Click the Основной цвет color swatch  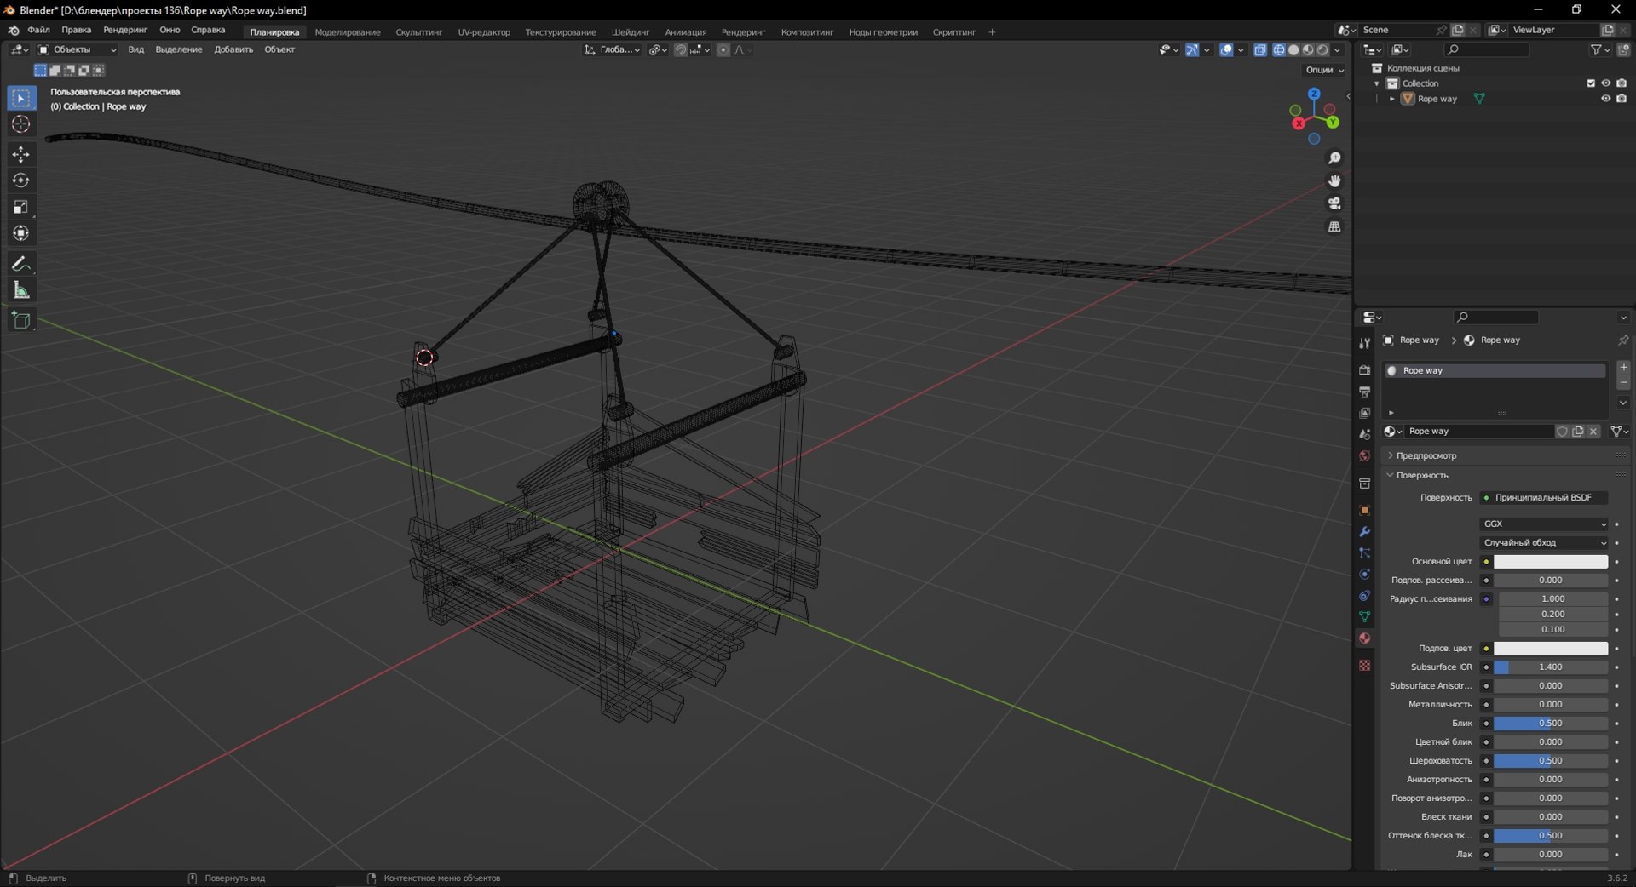coord(1550,562)
